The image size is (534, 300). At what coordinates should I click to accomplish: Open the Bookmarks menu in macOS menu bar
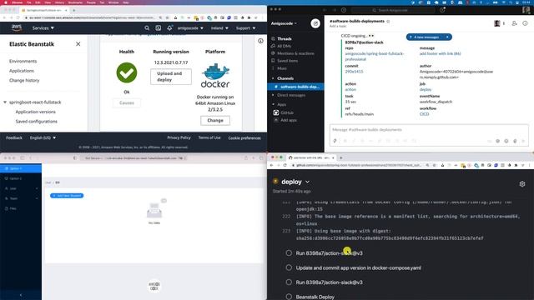point(75,2)
